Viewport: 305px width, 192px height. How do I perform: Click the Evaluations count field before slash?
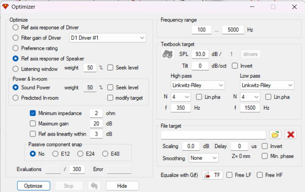53,169
